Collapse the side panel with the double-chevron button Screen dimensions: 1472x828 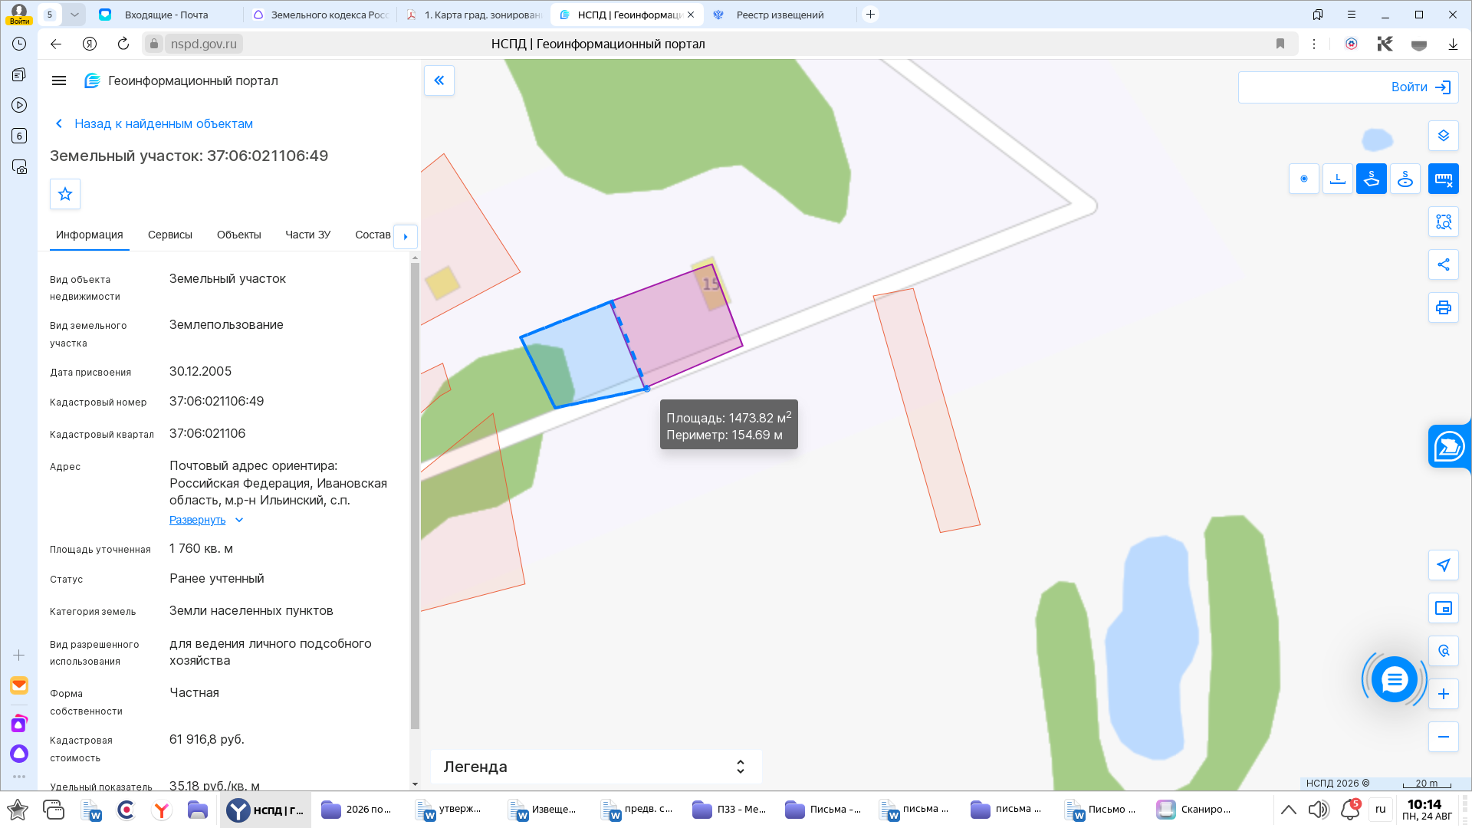tap(439, 80)
